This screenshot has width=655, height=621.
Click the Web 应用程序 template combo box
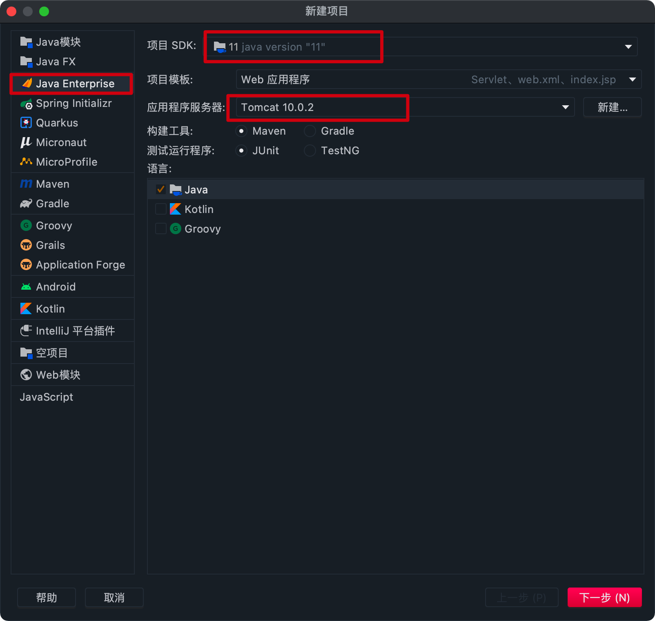439,80
